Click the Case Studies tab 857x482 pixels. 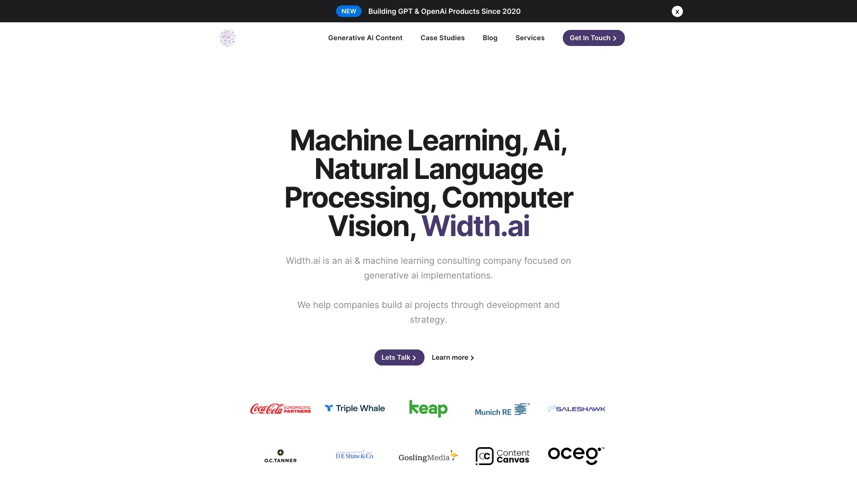pos(443,37)
